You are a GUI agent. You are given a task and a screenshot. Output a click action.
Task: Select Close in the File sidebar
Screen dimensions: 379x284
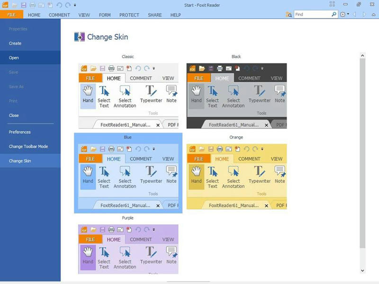pos(30,115)
